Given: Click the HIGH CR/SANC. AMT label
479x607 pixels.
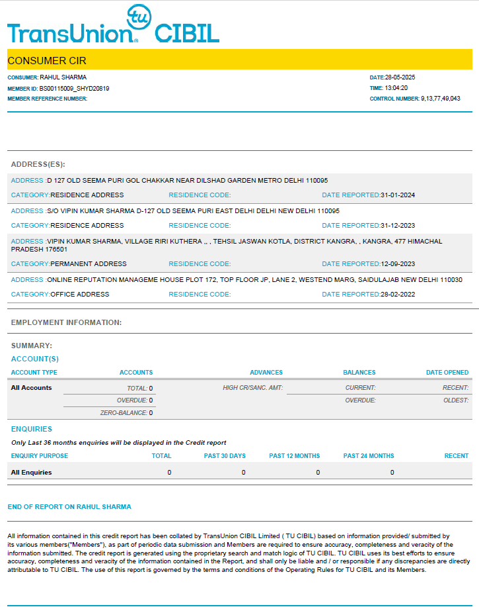Looking at the screenshot, I should (x=252, y=387).
